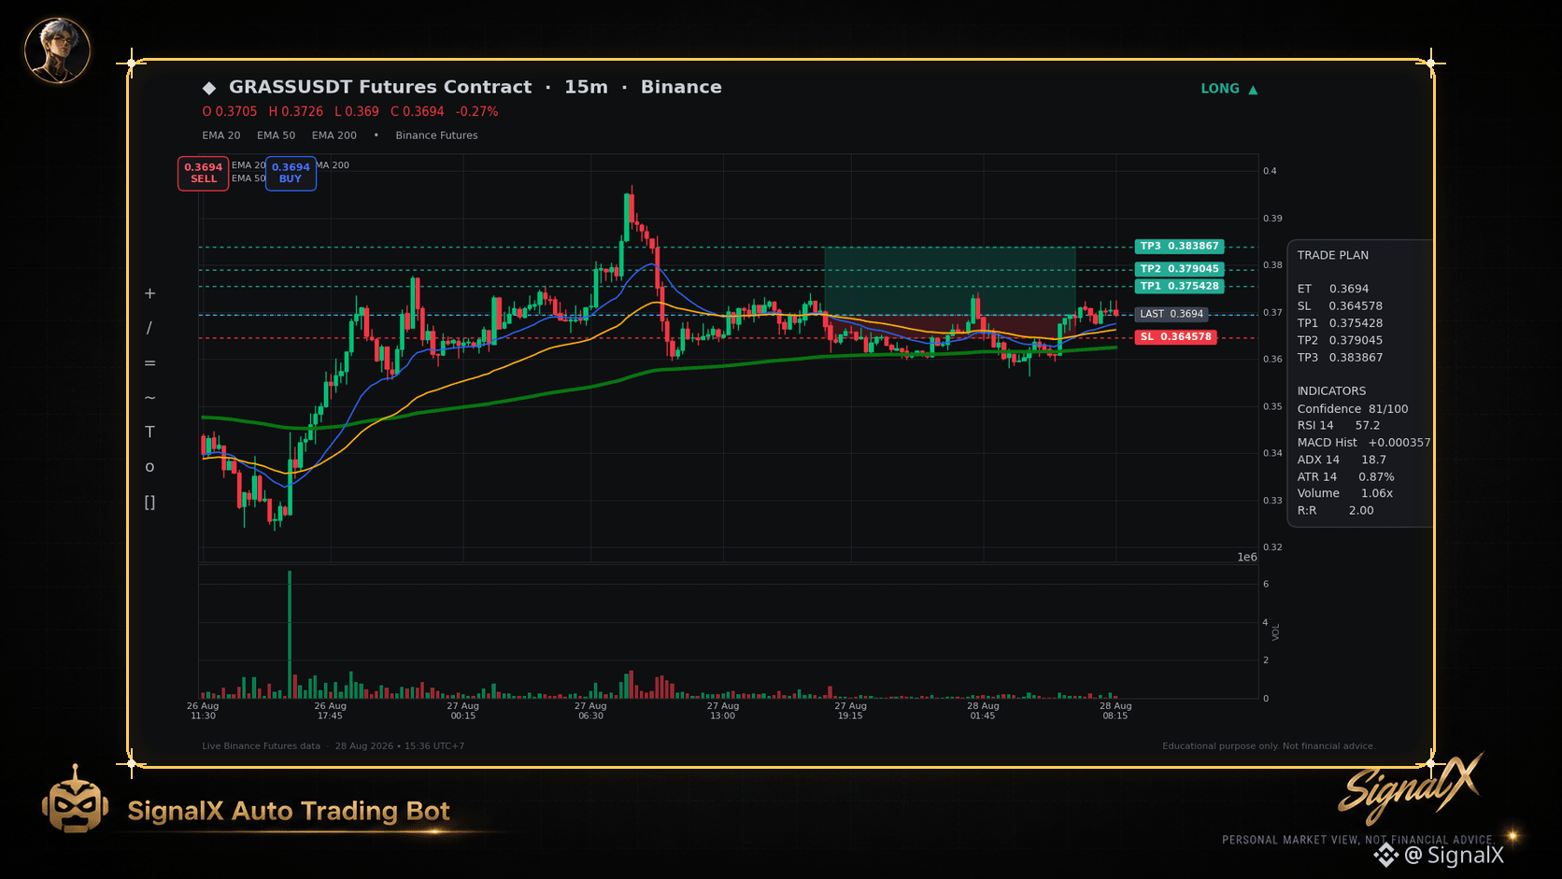This screenshot has height=879, width=1562.
Task: Click the SignalX script logo
Action: 1409,788
